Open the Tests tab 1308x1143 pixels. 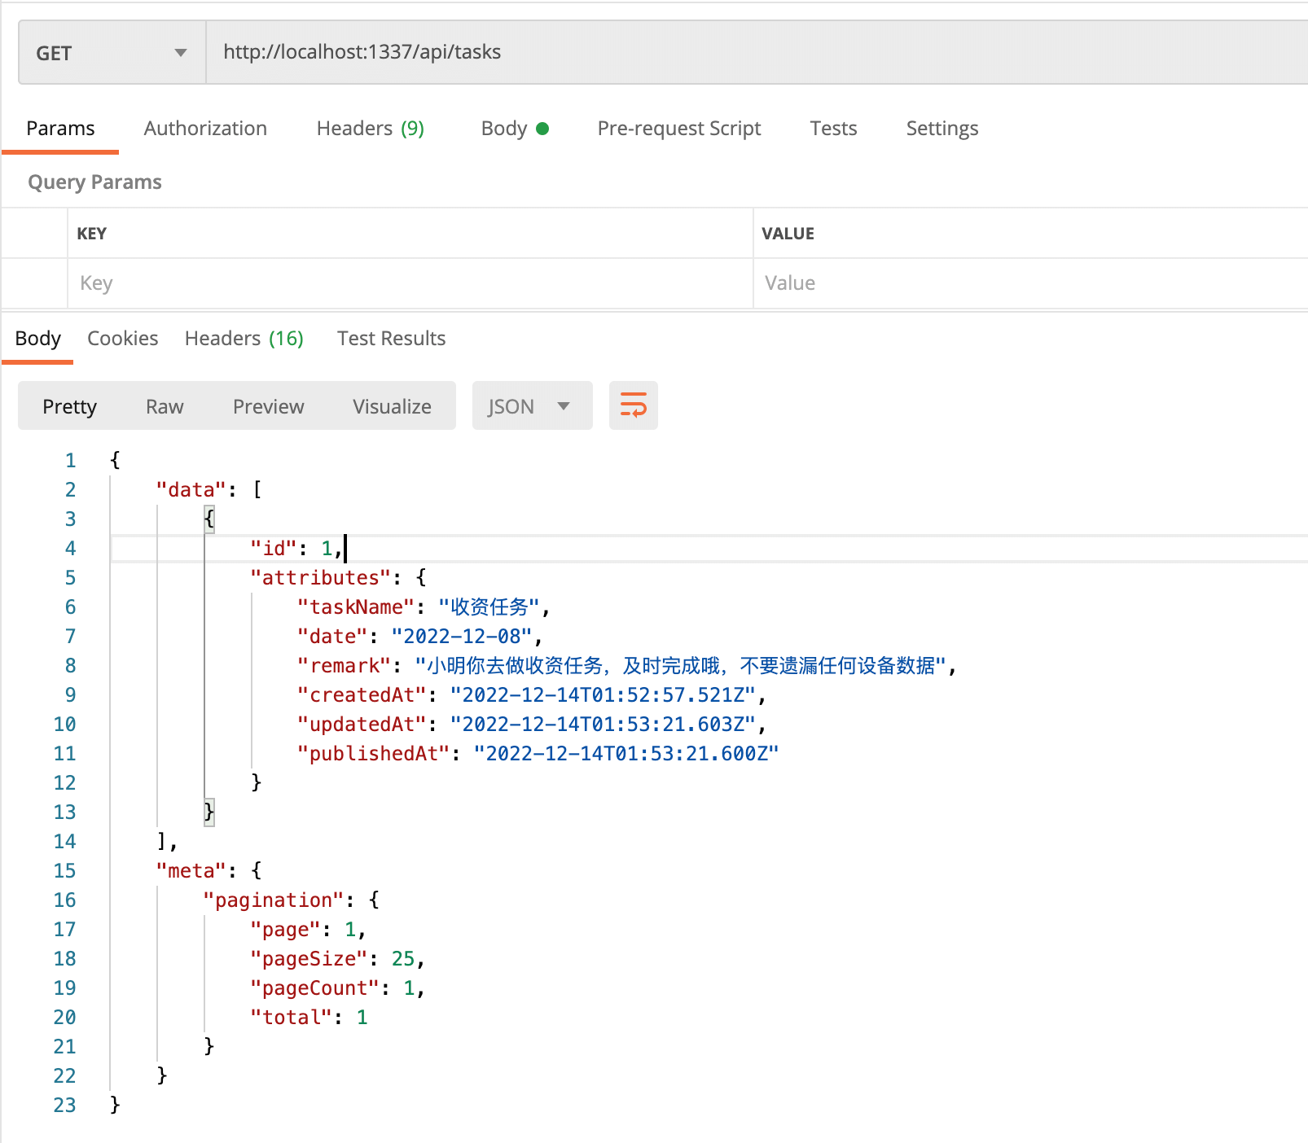[x=833, y=129]
